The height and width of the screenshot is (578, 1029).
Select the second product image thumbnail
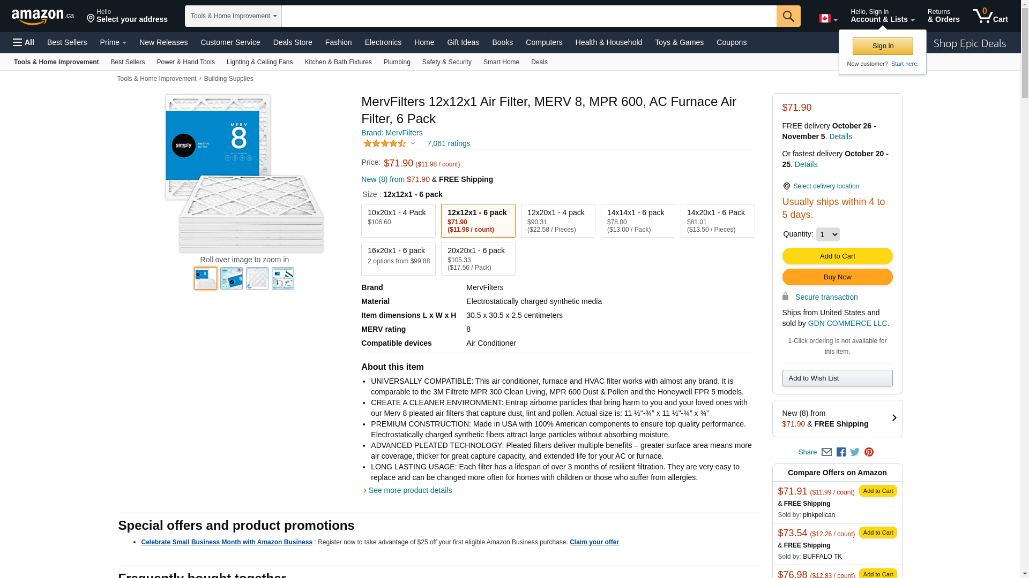pyautogui.click(x=232, y=278)
